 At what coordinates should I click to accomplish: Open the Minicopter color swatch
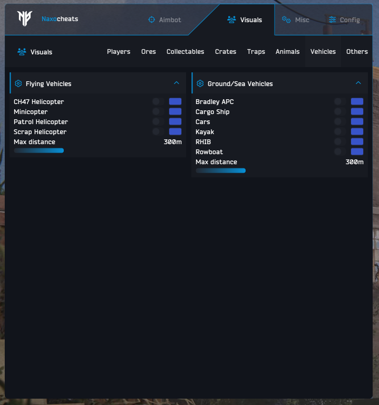tap(175, 111)
